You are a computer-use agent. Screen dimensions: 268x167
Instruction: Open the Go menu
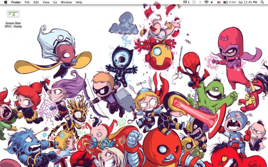pos(55,2)
